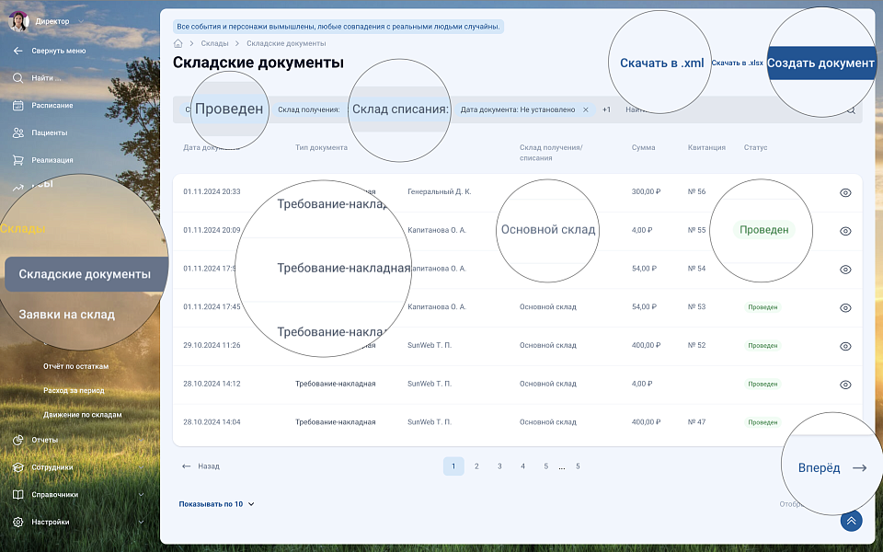Show details for 29.10.2024 11:26 document

[845, 346]
